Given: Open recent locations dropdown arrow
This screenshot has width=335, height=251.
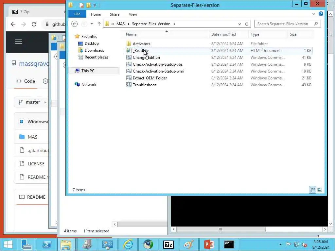Looking at the screenshot, I should click(x=92, y=24).
